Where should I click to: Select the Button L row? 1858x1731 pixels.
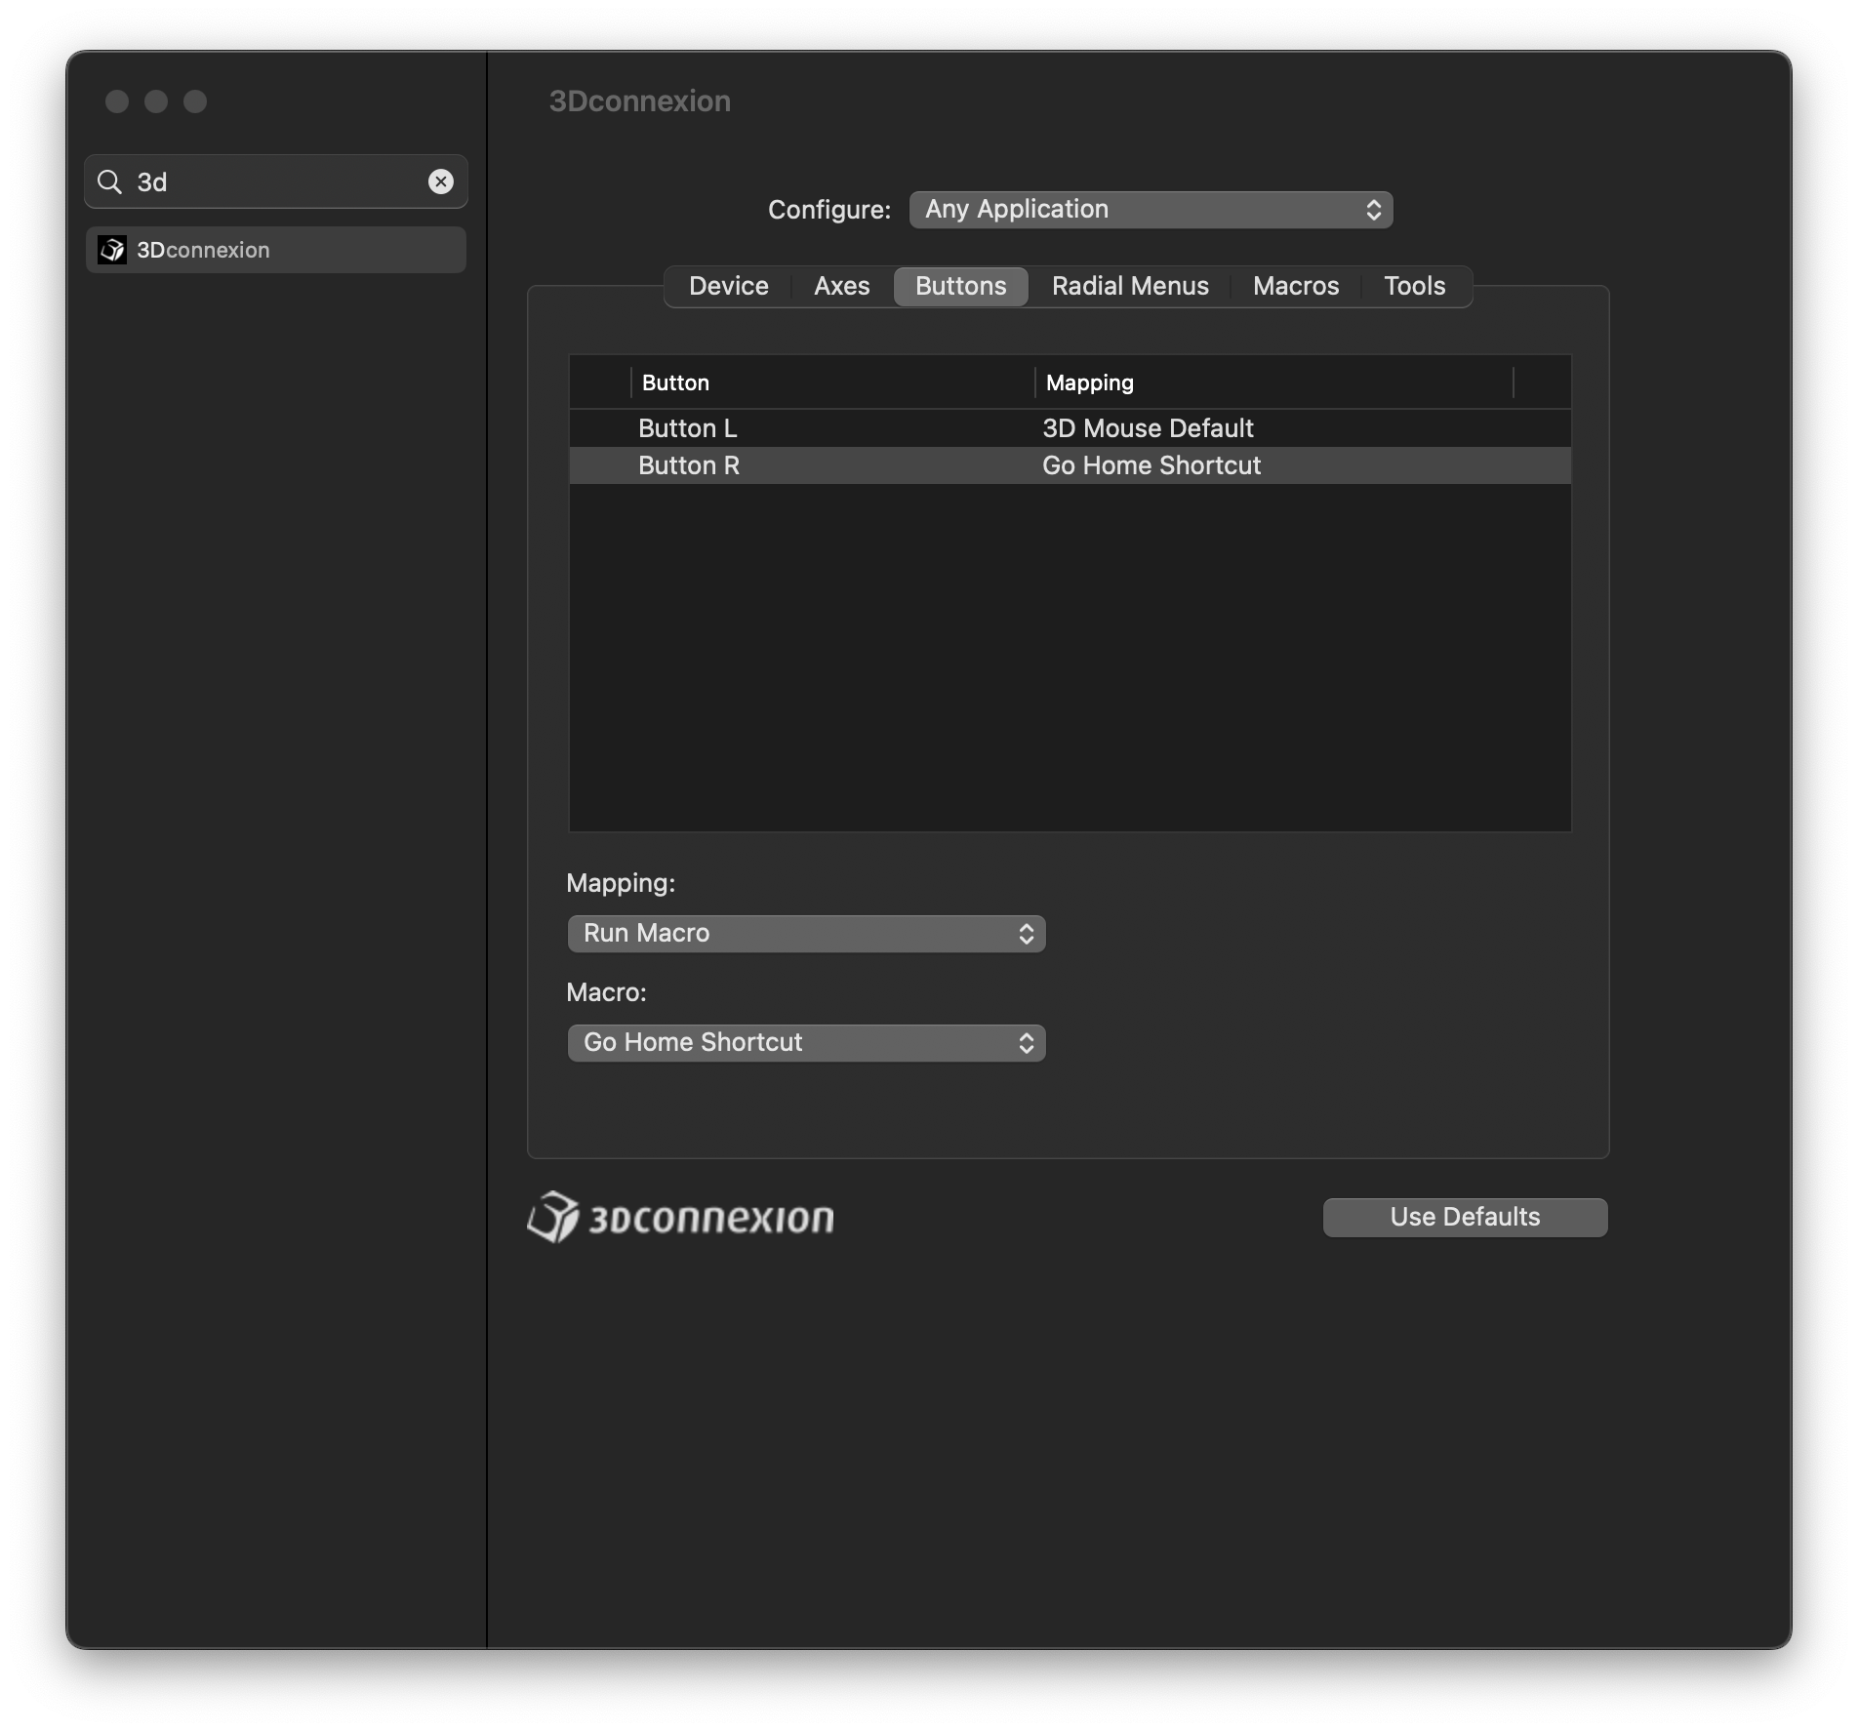1070,428
